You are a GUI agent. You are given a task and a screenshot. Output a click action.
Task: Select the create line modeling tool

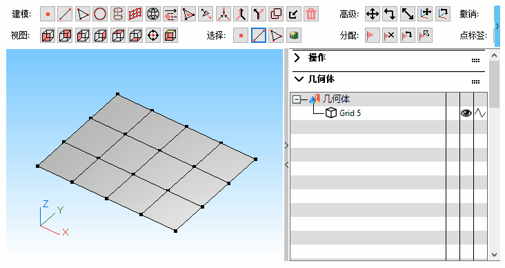click(x=65, y=15)
